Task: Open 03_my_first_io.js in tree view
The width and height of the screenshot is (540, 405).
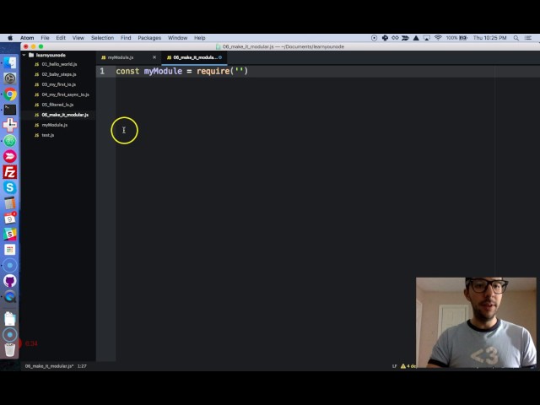Action: click(x=58, y=84)
